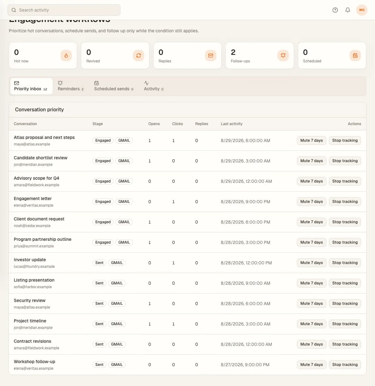Stop tracking Investor update

[x=345, y=263]
